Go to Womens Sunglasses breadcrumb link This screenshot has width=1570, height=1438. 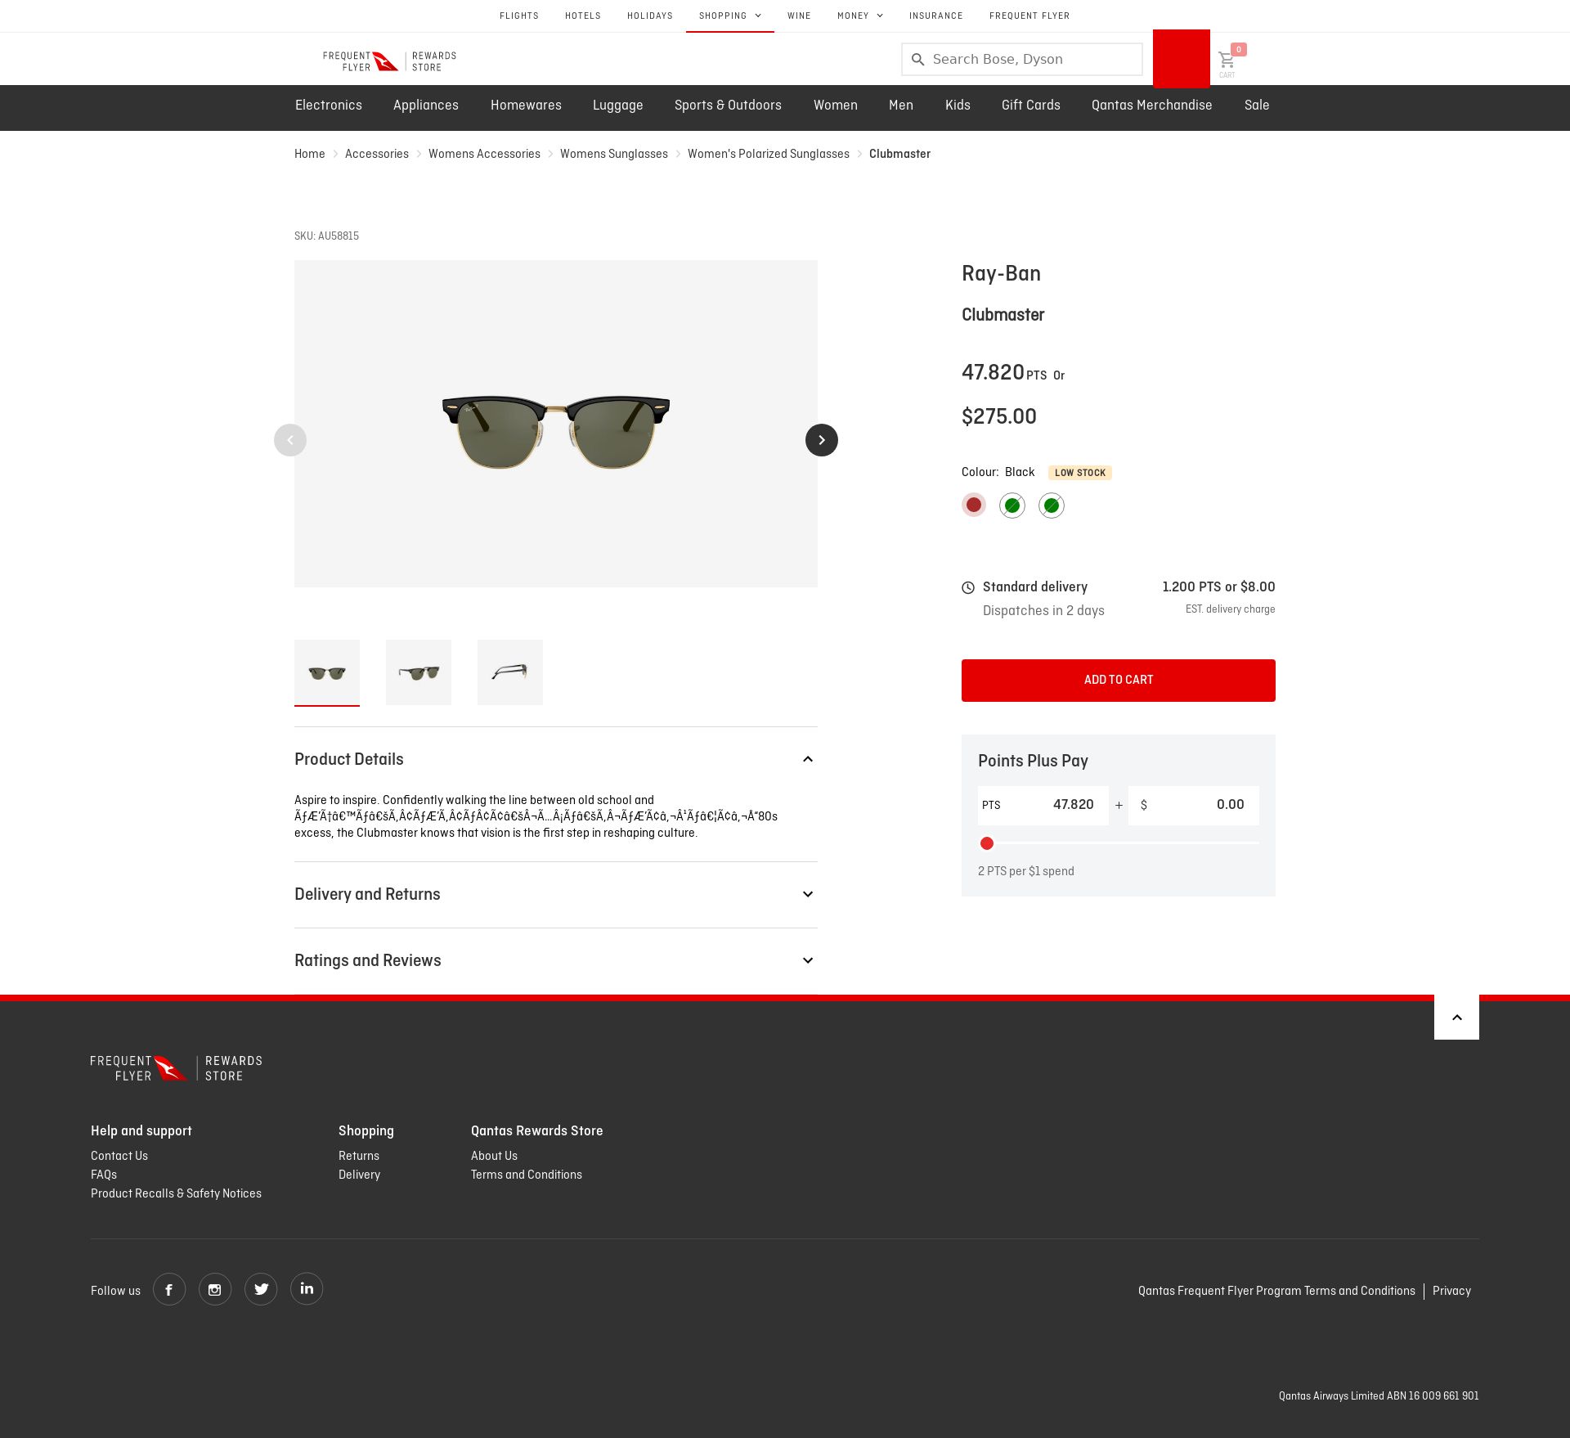point(614,154)
